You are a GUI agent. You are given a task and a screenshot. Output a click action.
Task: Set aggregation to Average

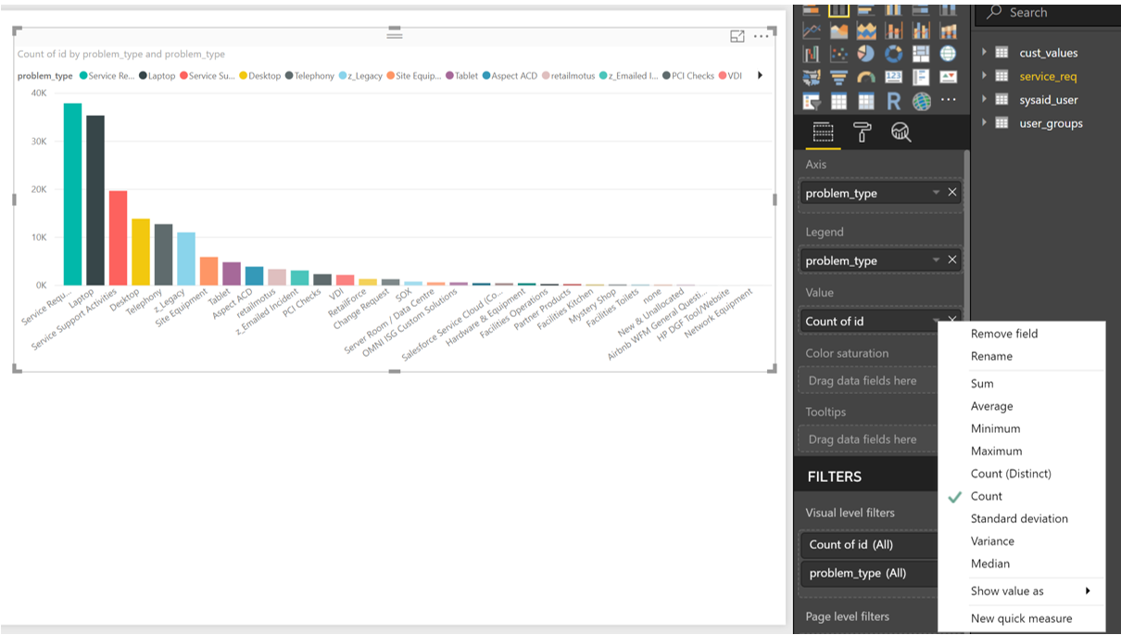point(1021,406)
